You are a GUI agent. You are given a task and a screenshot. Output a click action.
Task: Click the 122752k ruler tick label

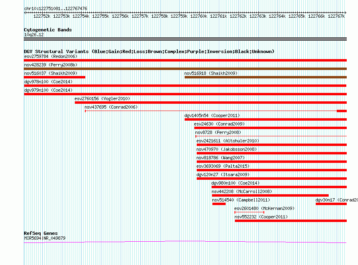(42, 16)
